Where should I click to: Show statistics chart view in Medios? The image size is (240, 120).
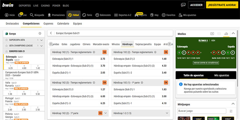click(x=226, y=34)
